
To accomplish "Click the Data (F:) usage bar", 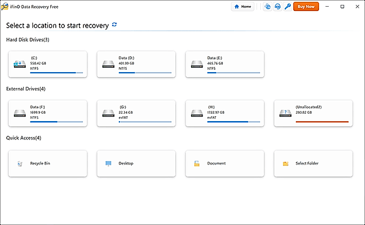I will click(x=56, y=122).
